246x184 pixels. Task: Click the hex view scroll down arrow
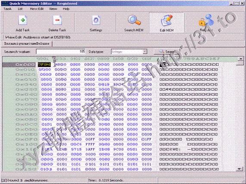point(240,169)
